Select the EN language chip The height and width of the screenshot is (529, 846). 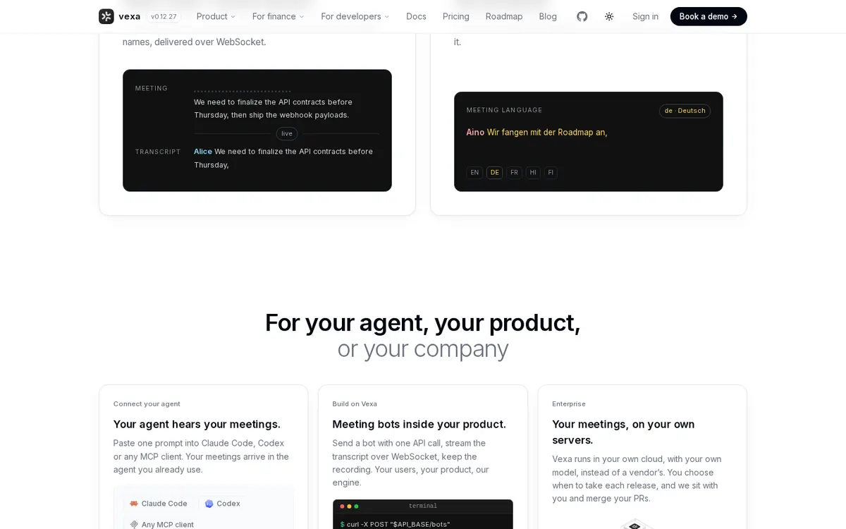(474, 173)
